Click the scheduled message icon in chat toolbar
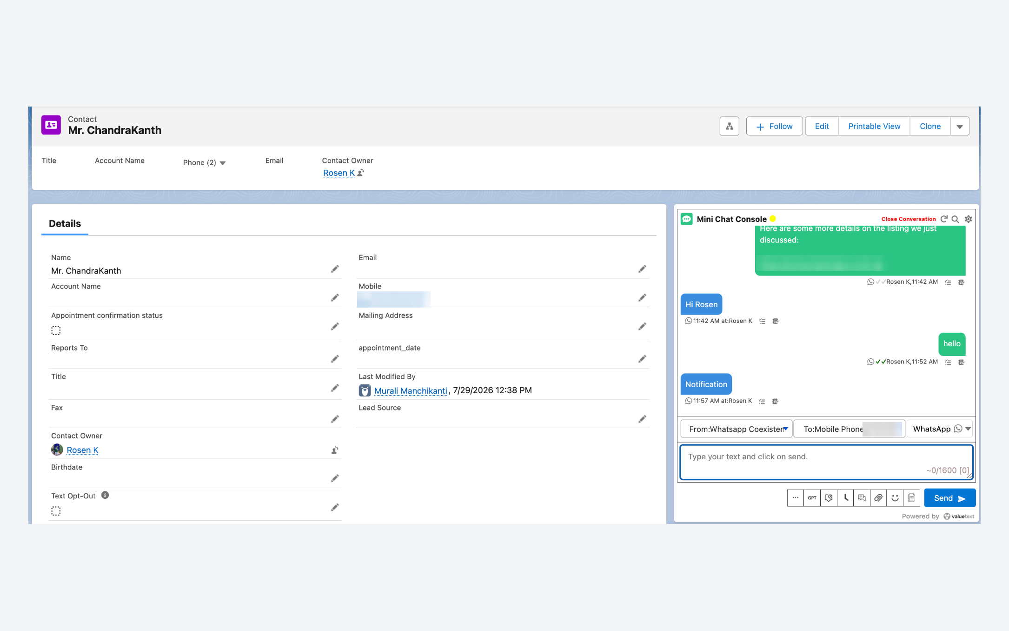 point(829,498)
